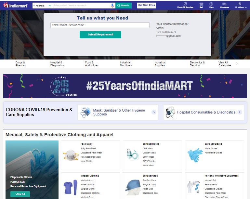Click the blue gloves product image
The width and height of the screenshot is (250, 199).
tap(195, 155)
